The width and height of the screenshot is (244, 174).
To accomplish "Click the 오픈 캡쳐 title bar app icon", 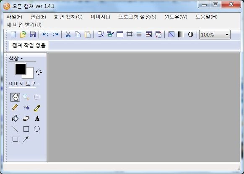I will [x=7, y=6].
